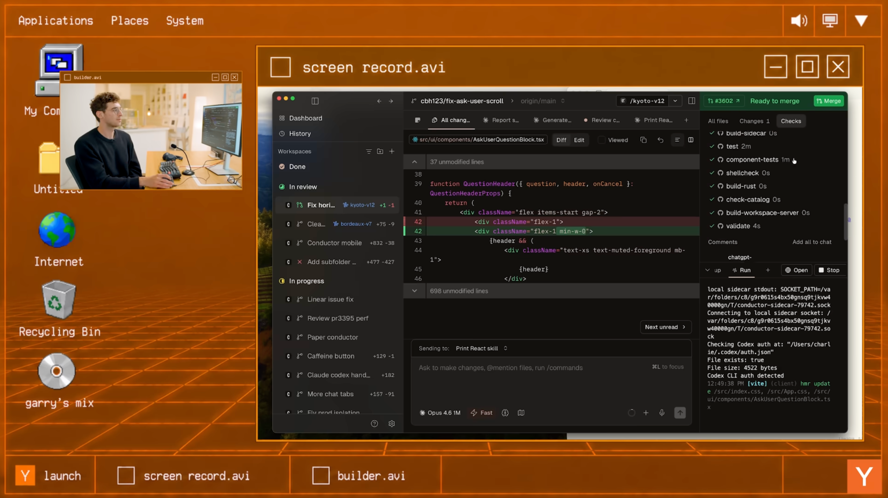888x498 pixels.
Task: Toggle the right panel layout icon
Action: pyautogui.click(x=691, y=101)
